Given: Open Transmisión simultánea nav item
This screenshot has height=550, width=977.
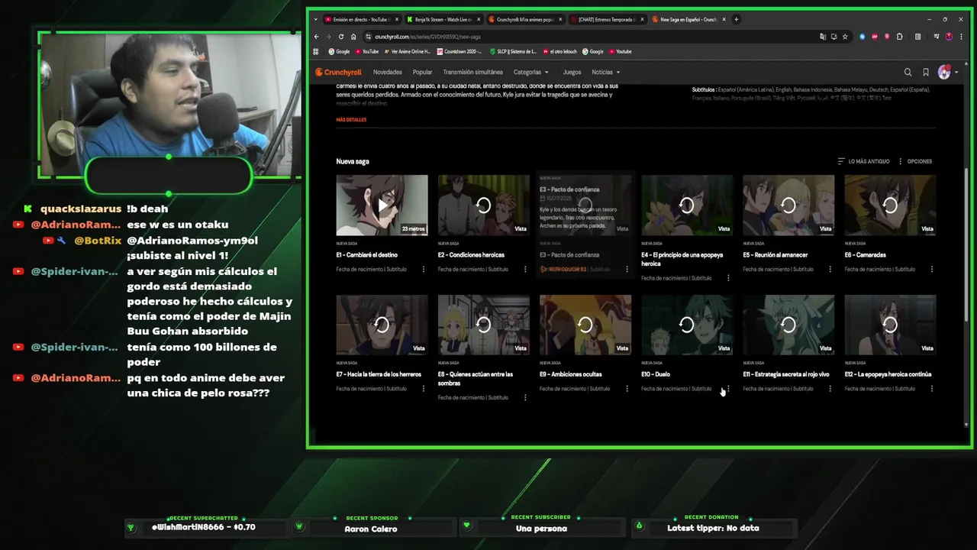Looking at the screenshot, I should 472,73.
